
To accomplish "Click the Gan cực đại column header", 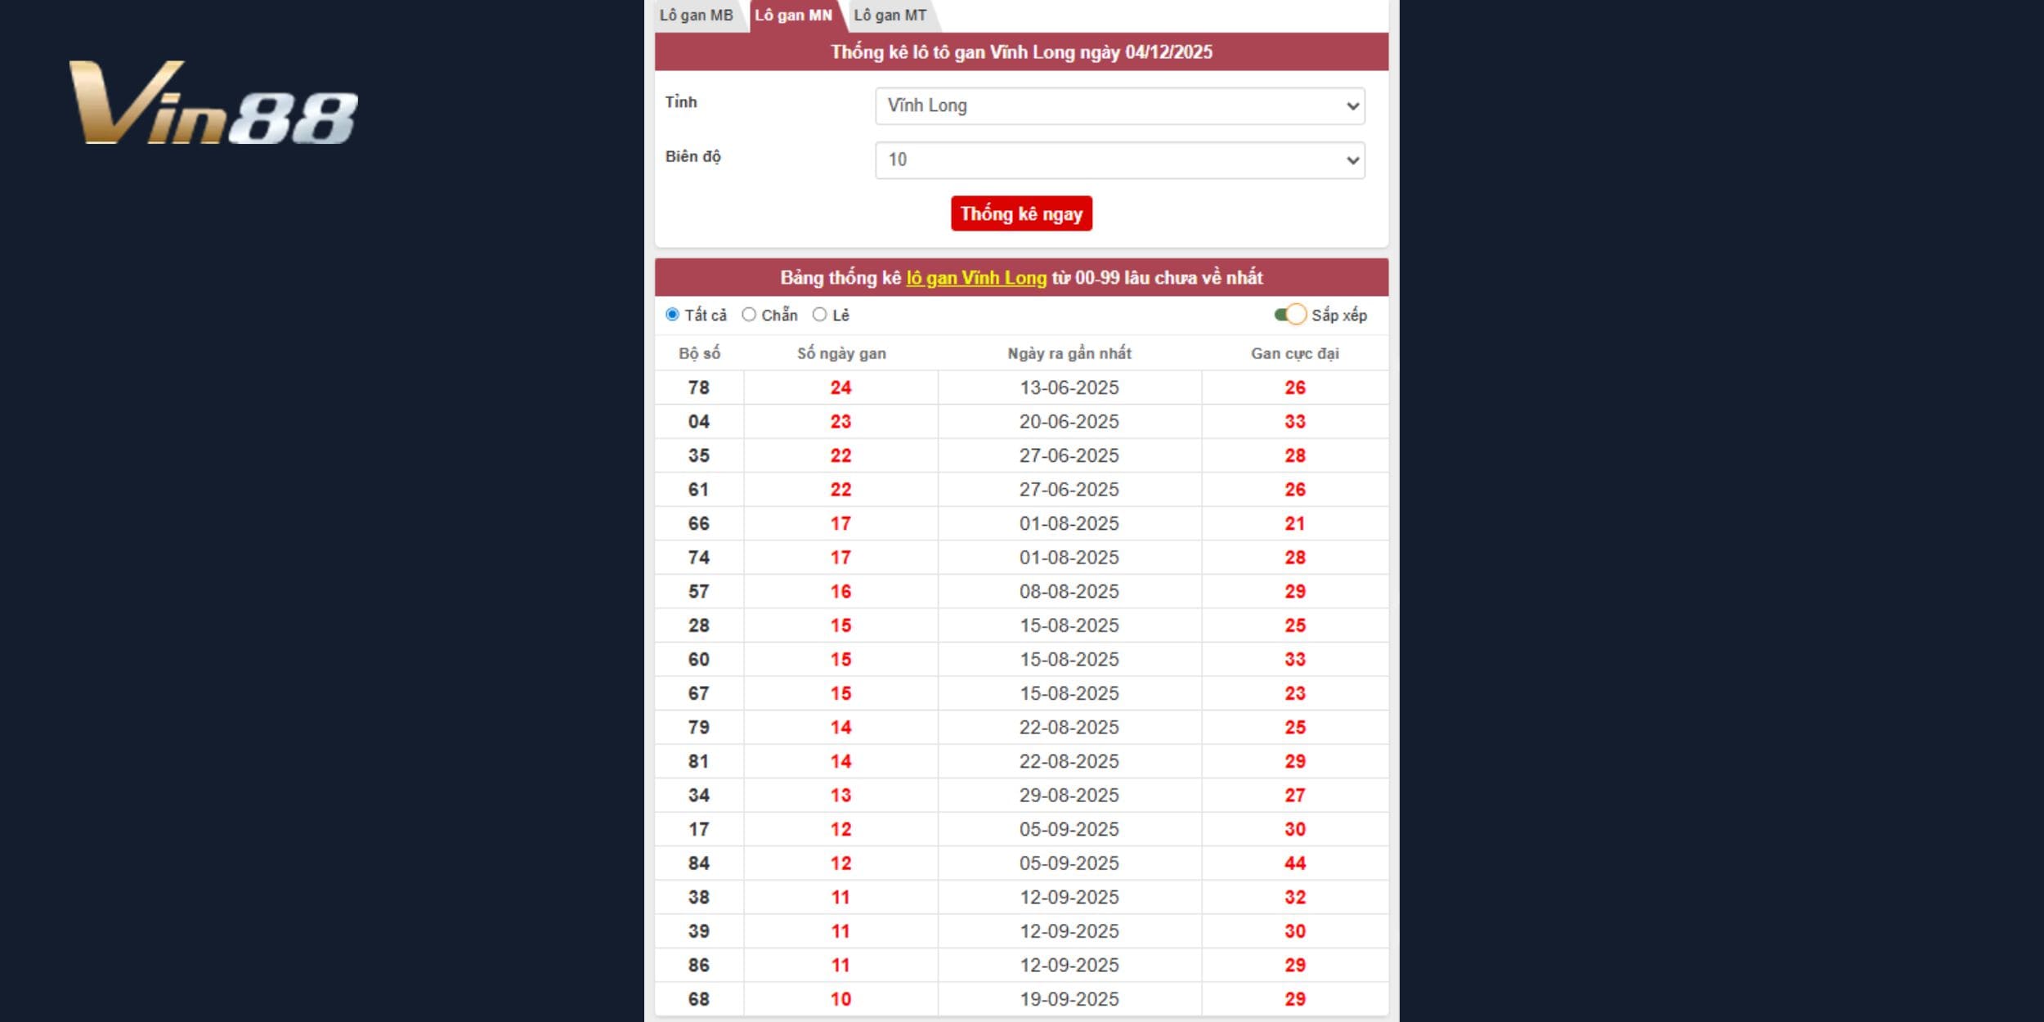I will 1294,352.
